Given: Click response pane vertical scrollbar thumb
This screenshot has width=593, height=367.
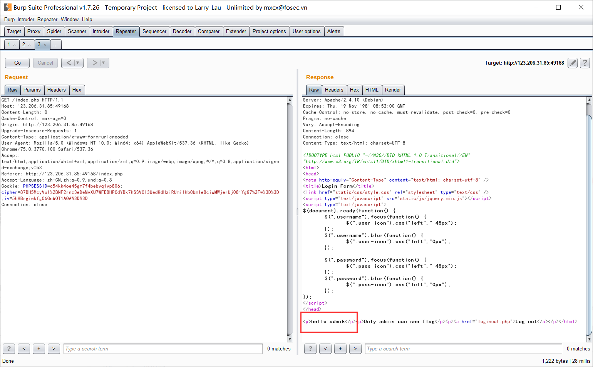Looking at the screenshot, I should click(589, 224).
